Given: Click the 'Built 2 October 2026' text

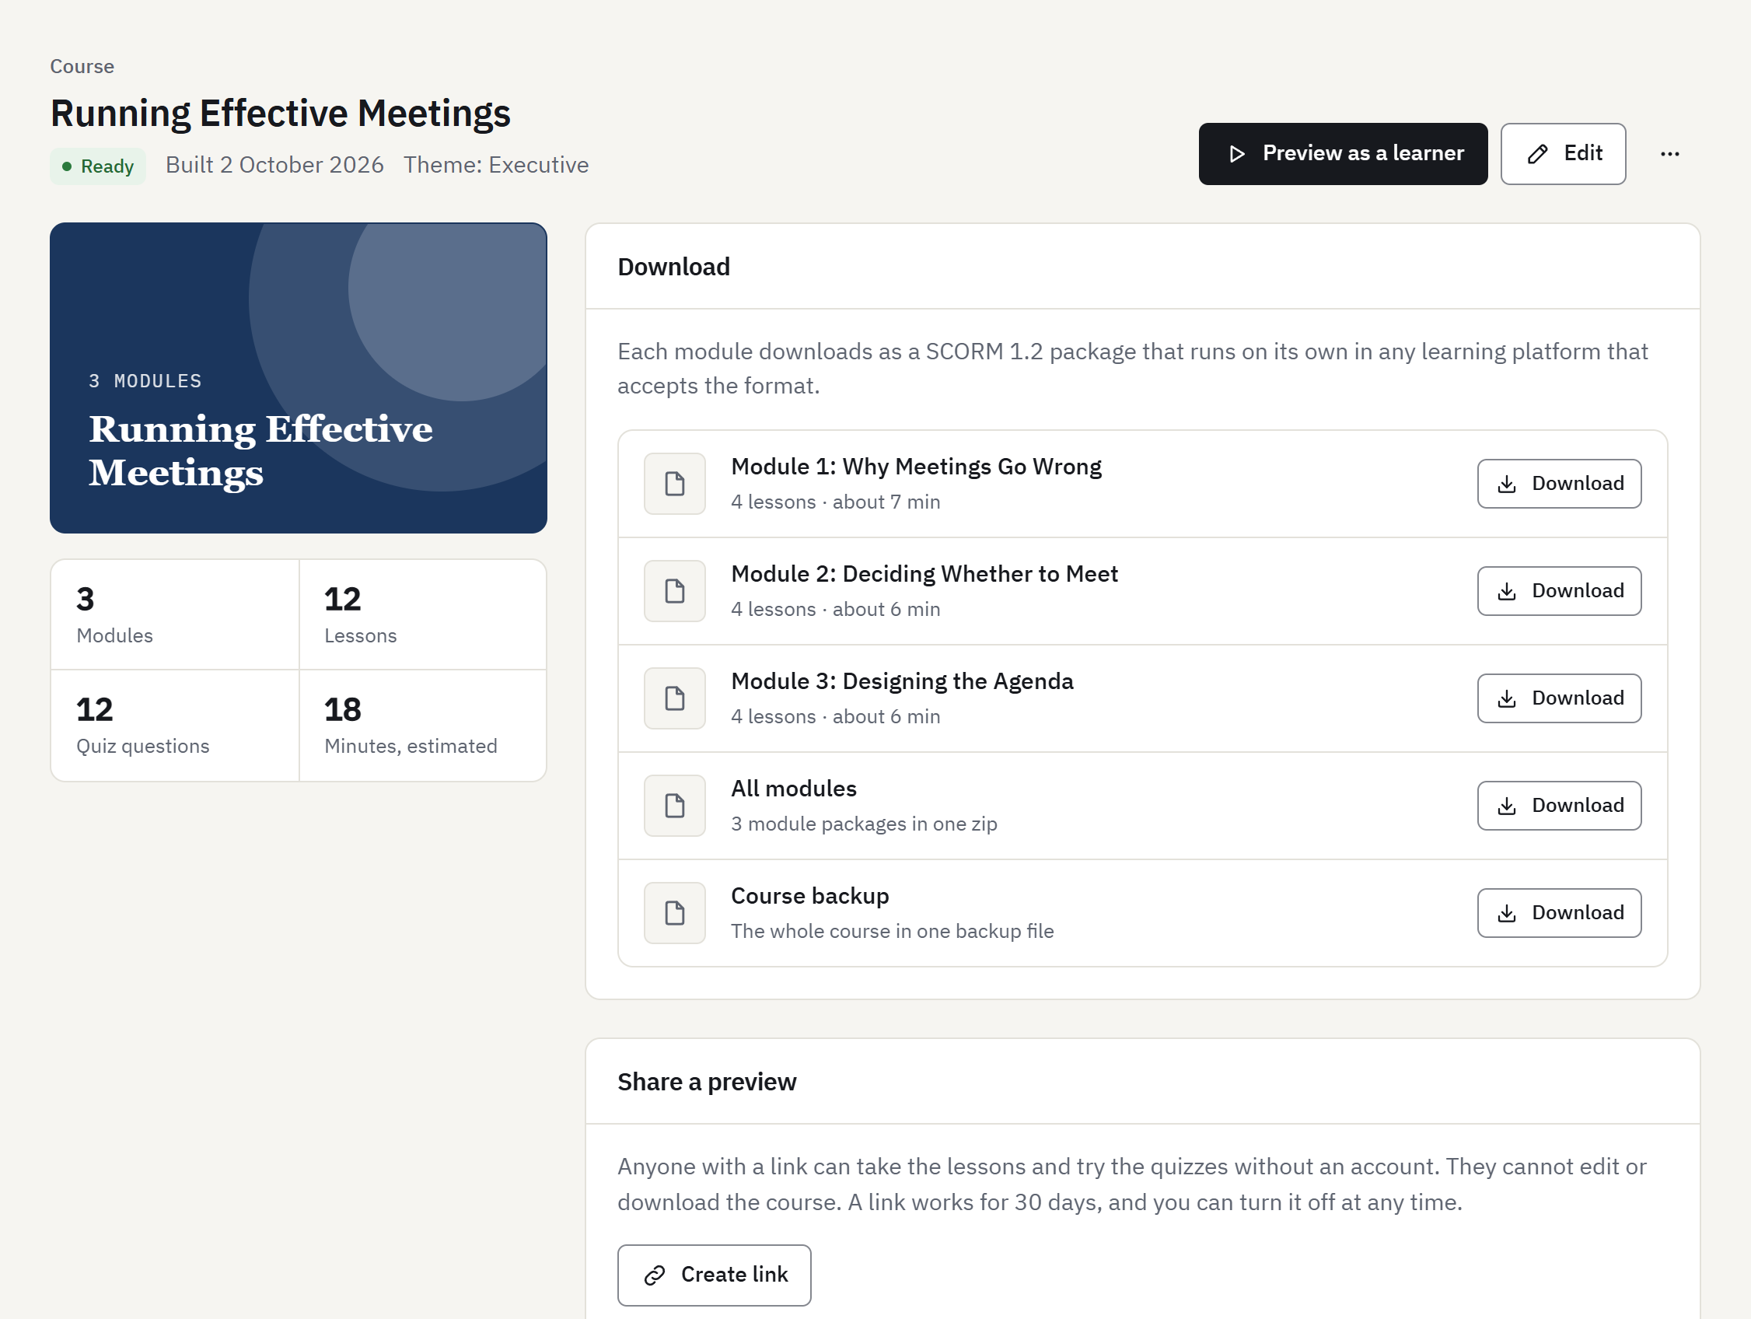Looking at the screenshot, I should point(274,165).
